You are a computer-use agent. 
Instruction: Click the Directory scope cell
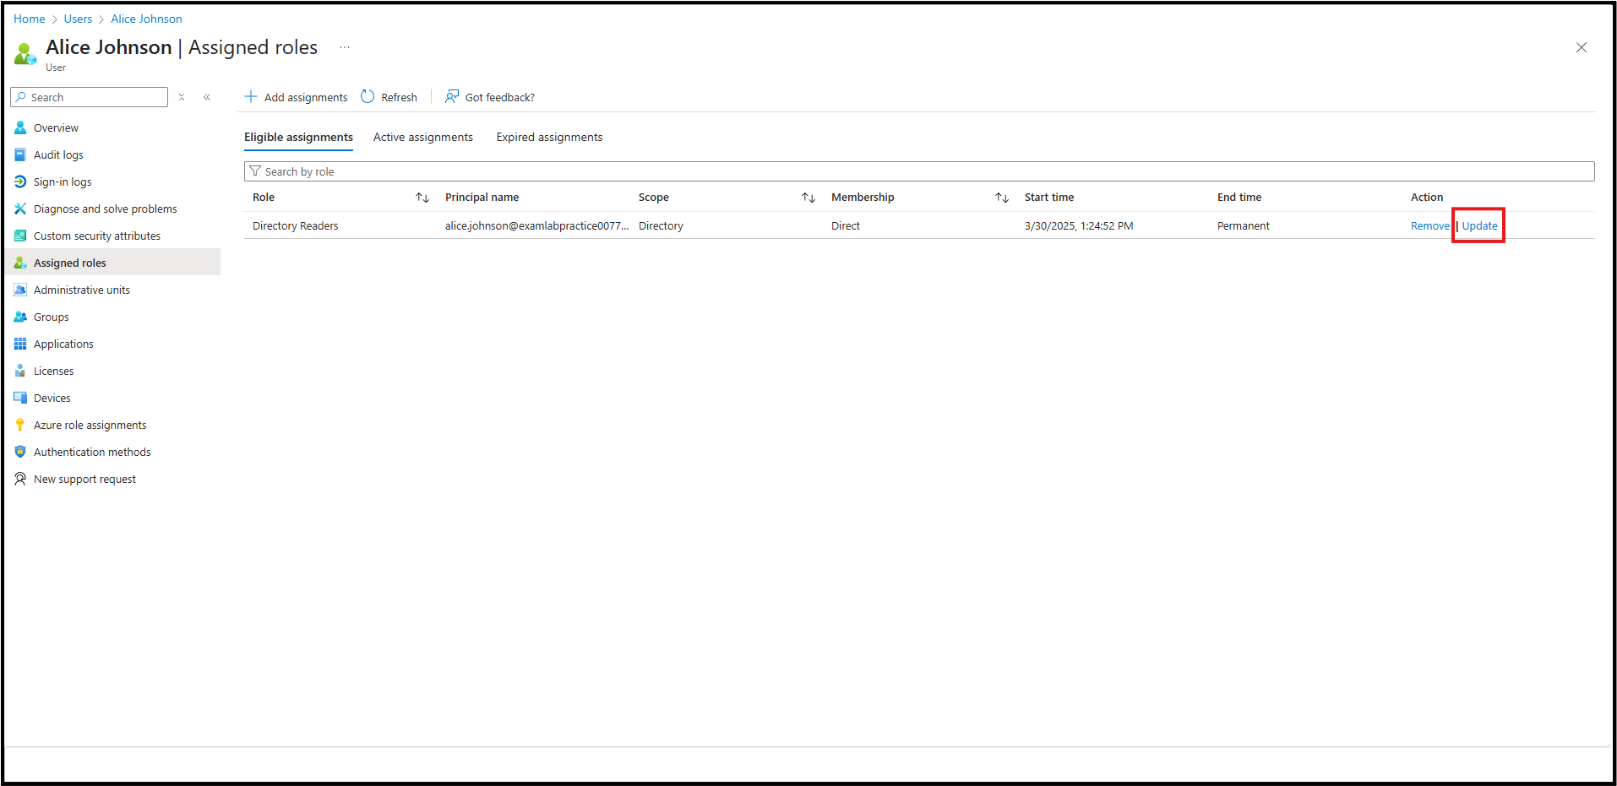[x=661, y=226]
